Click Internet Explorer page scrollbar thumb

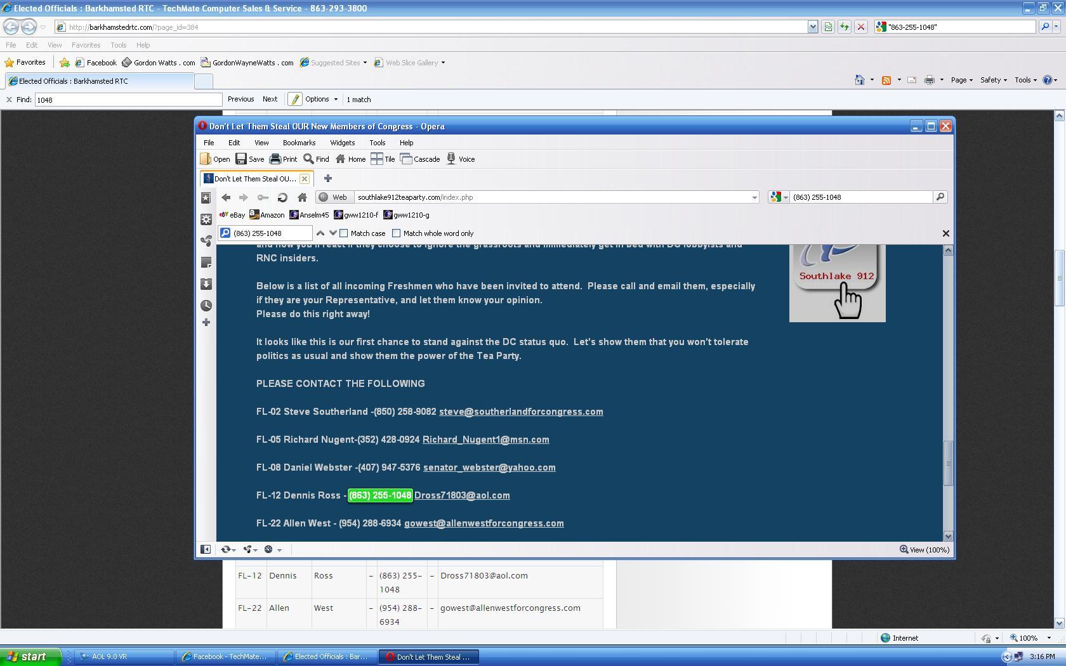(1058, 278)
